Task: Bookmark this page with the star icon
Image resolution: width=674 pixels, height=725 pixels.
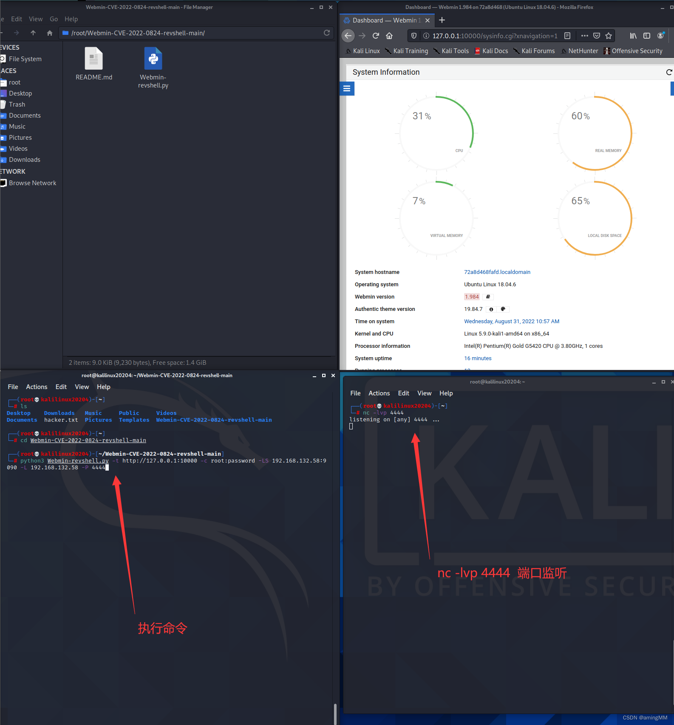Action: (x=609, y=36)
